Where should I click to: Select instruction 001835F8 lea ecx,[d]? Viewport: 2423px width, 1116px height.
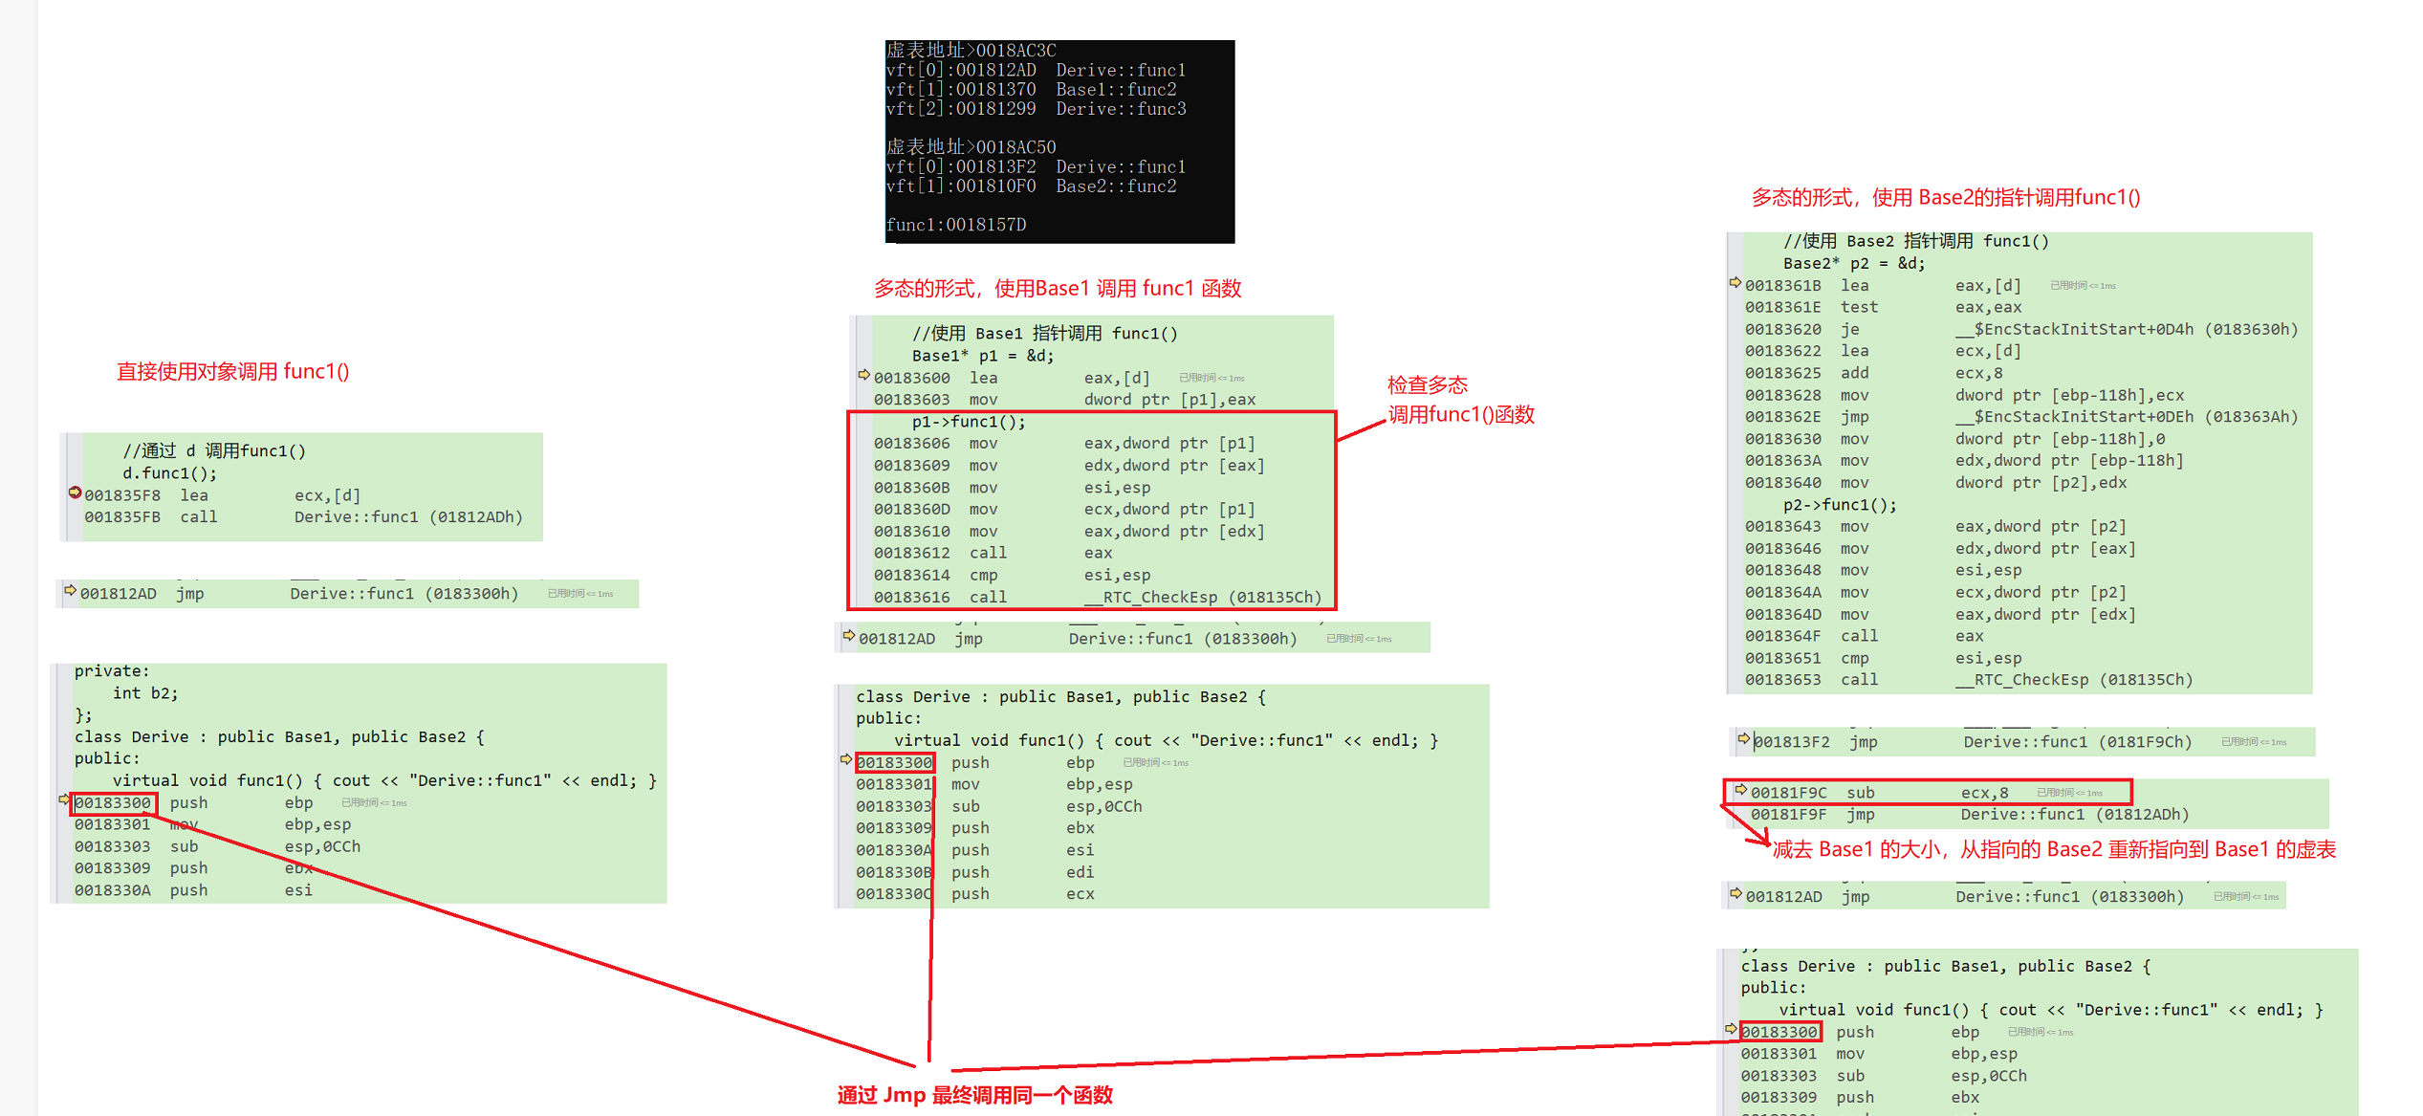(x=222, y=495)
